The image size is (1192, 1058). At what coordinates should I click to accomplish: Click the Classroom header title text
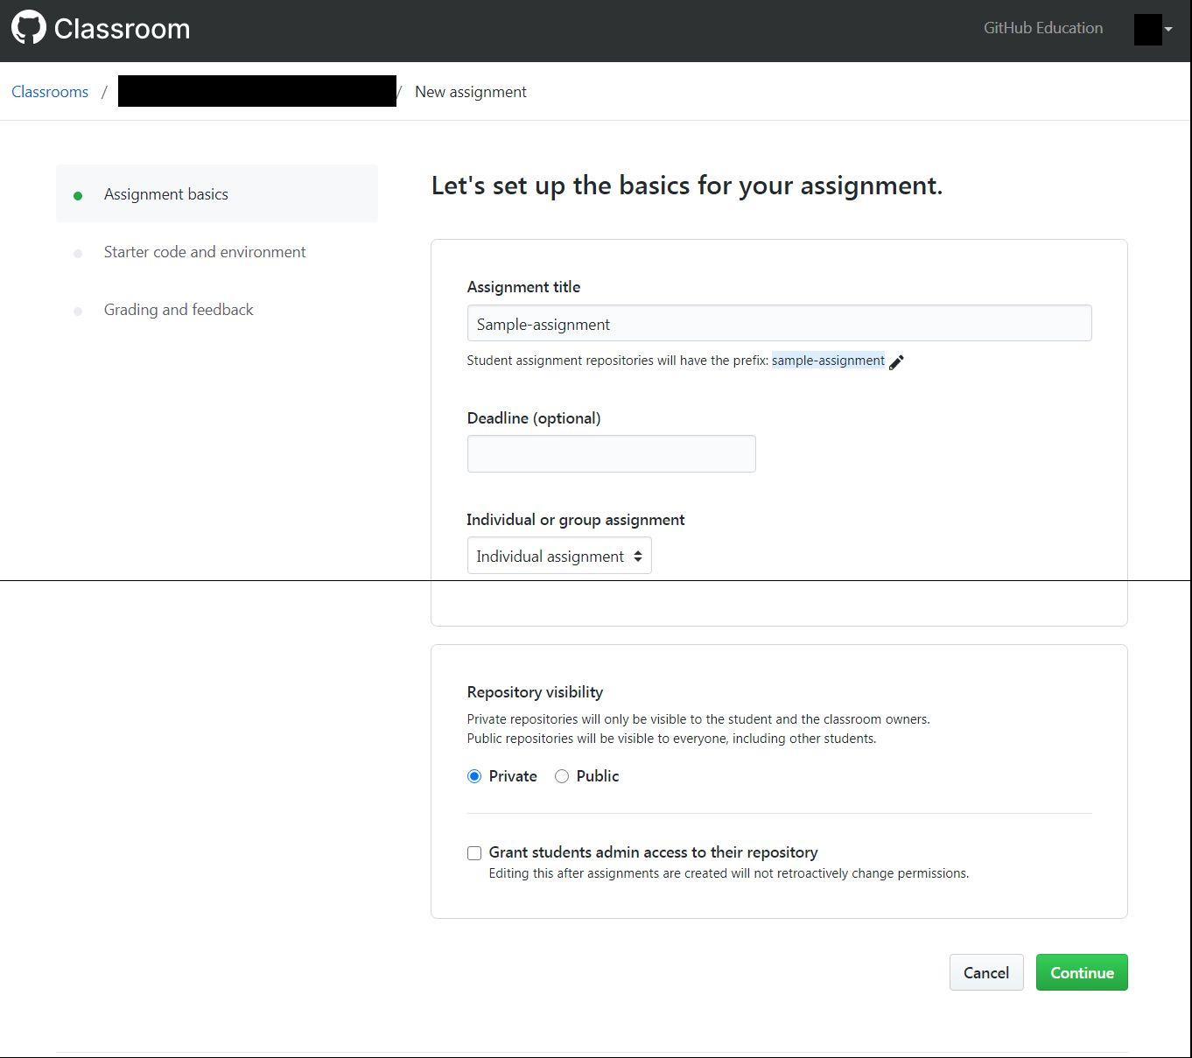point(122,29)
